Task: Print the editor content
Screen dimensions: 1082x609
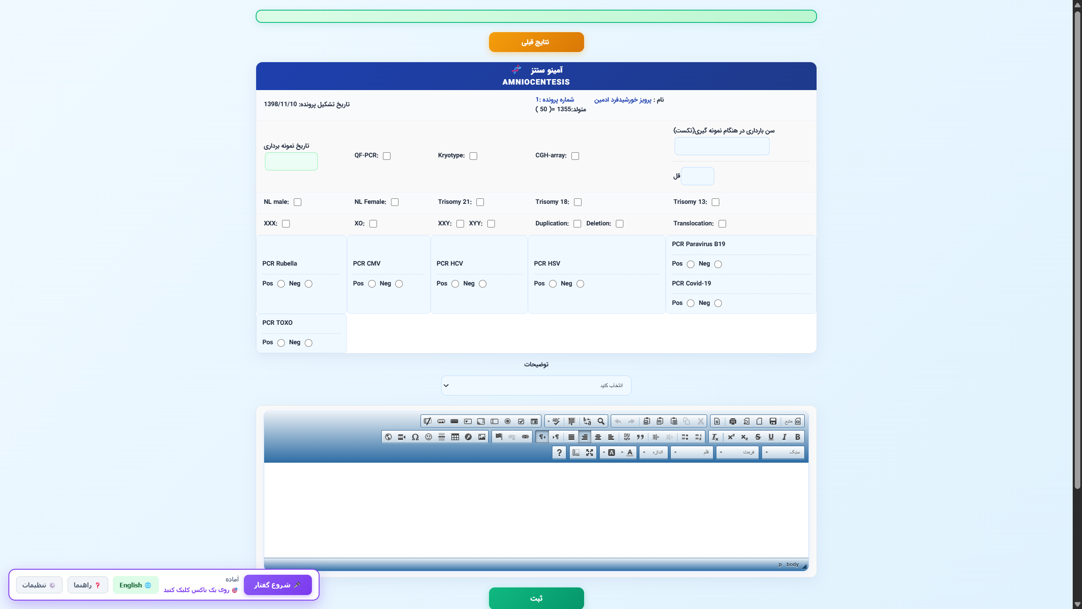Action: [x=733, y=421]
